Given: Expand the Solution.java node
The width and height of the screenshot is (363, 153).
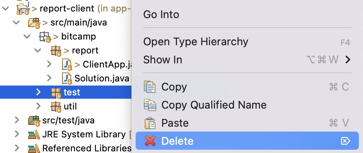Looking at the screenshot, I should click(x=49, y=78).
